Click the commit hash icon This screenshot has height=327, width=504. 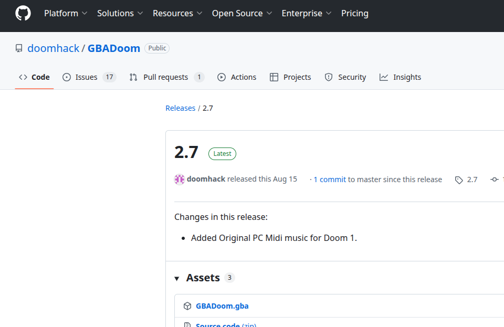495,180
